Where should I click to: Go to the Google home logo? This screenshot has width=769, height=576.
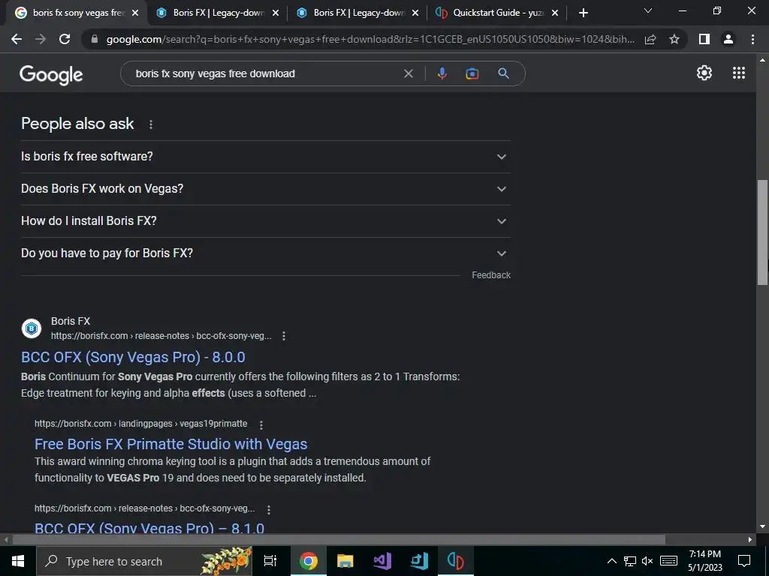(x=51, y=74)
